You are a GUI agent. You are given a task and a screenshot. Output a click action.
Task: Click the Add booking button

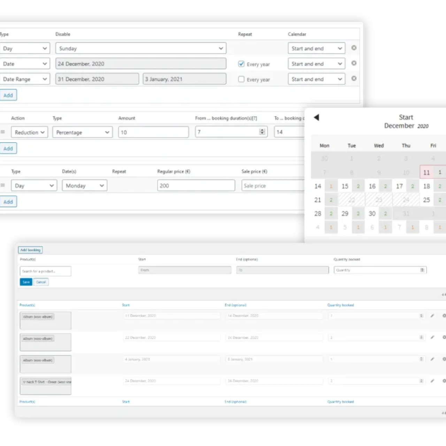(30, 250)
